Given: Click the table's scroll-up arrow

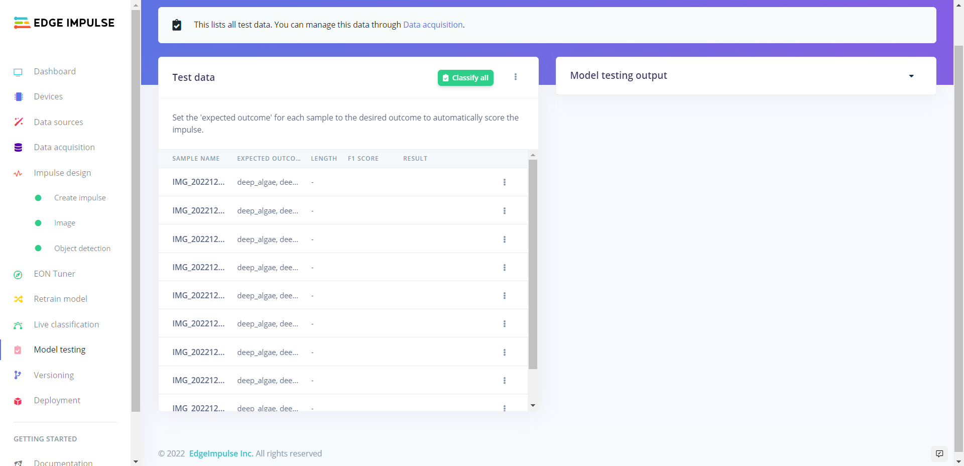Looking at the screenshot, I should pos(533,155).
